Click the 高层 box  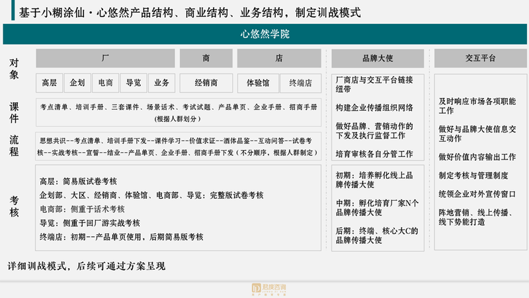tap(49, 83)
